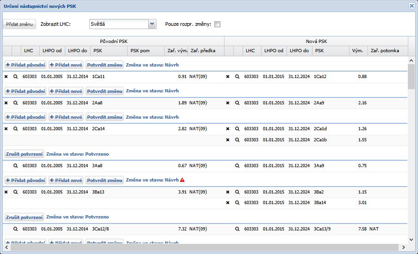The height and width of the screenshot is (254, 418).
Task: Remove new PSK 2Ca1b
Action: (x=228, y=140)
